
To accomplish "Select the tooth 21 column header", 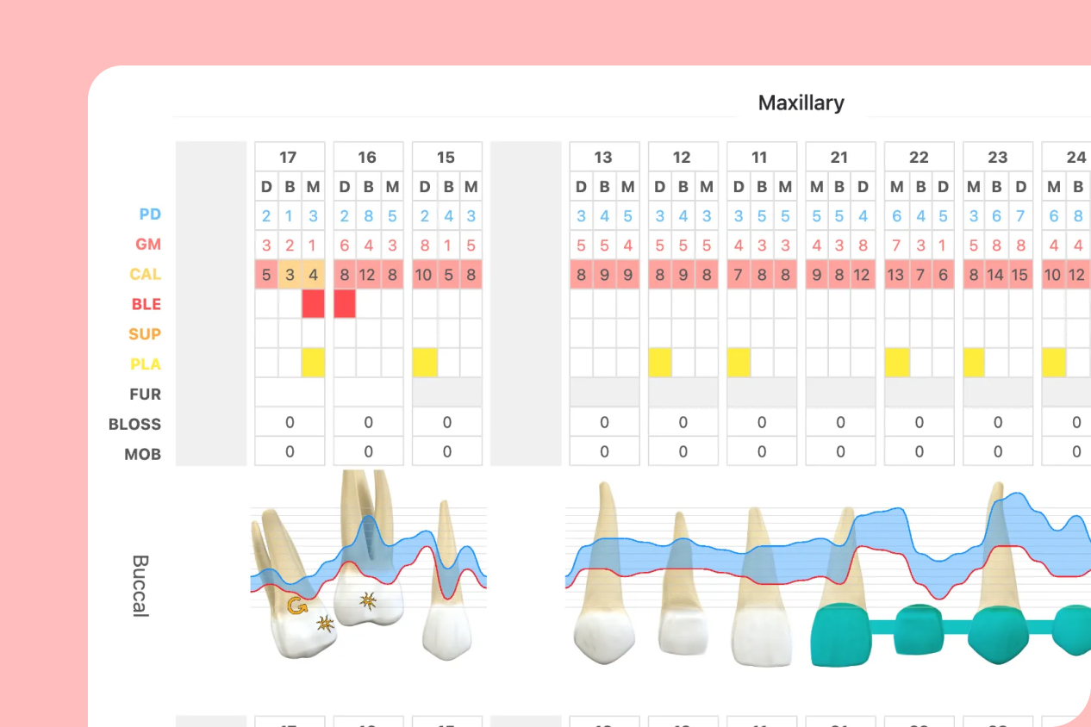I will 839,158.
